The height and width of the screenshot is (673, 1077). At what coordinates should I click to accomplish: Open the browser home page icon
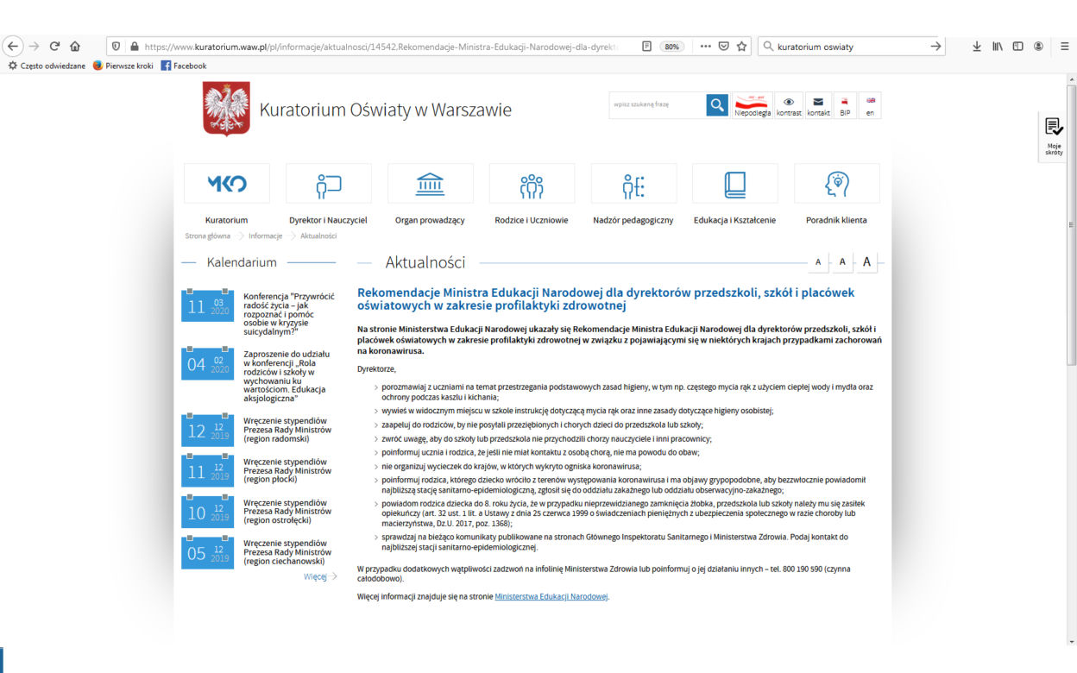pos(75,47)
